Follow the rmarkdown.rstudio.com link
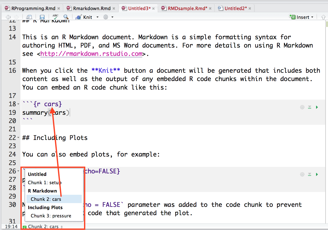 pyautogui.click(x=91, y=54)
